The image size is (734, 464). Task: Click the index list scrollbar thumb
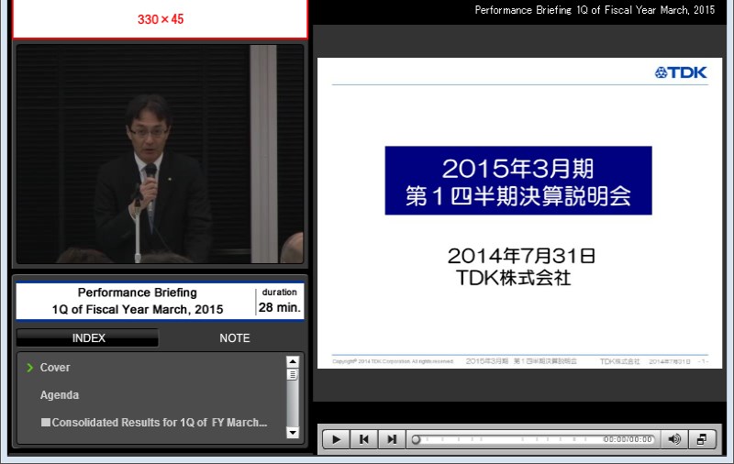point(293,375)
